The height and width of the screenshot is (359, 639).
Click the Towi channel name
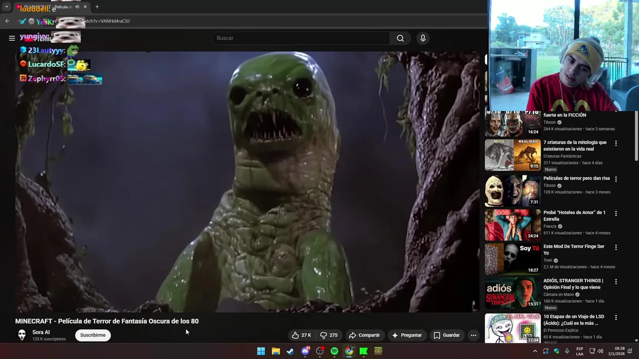[548, 260]
